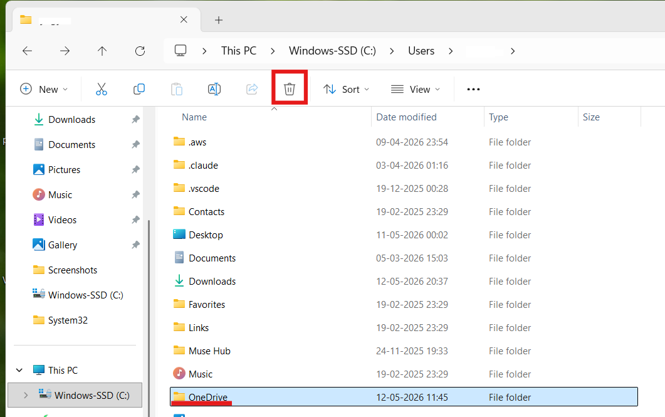Refresh the current folder view
Image resolution: width=665 pixels, height=417 pixels.
[140, 51]
